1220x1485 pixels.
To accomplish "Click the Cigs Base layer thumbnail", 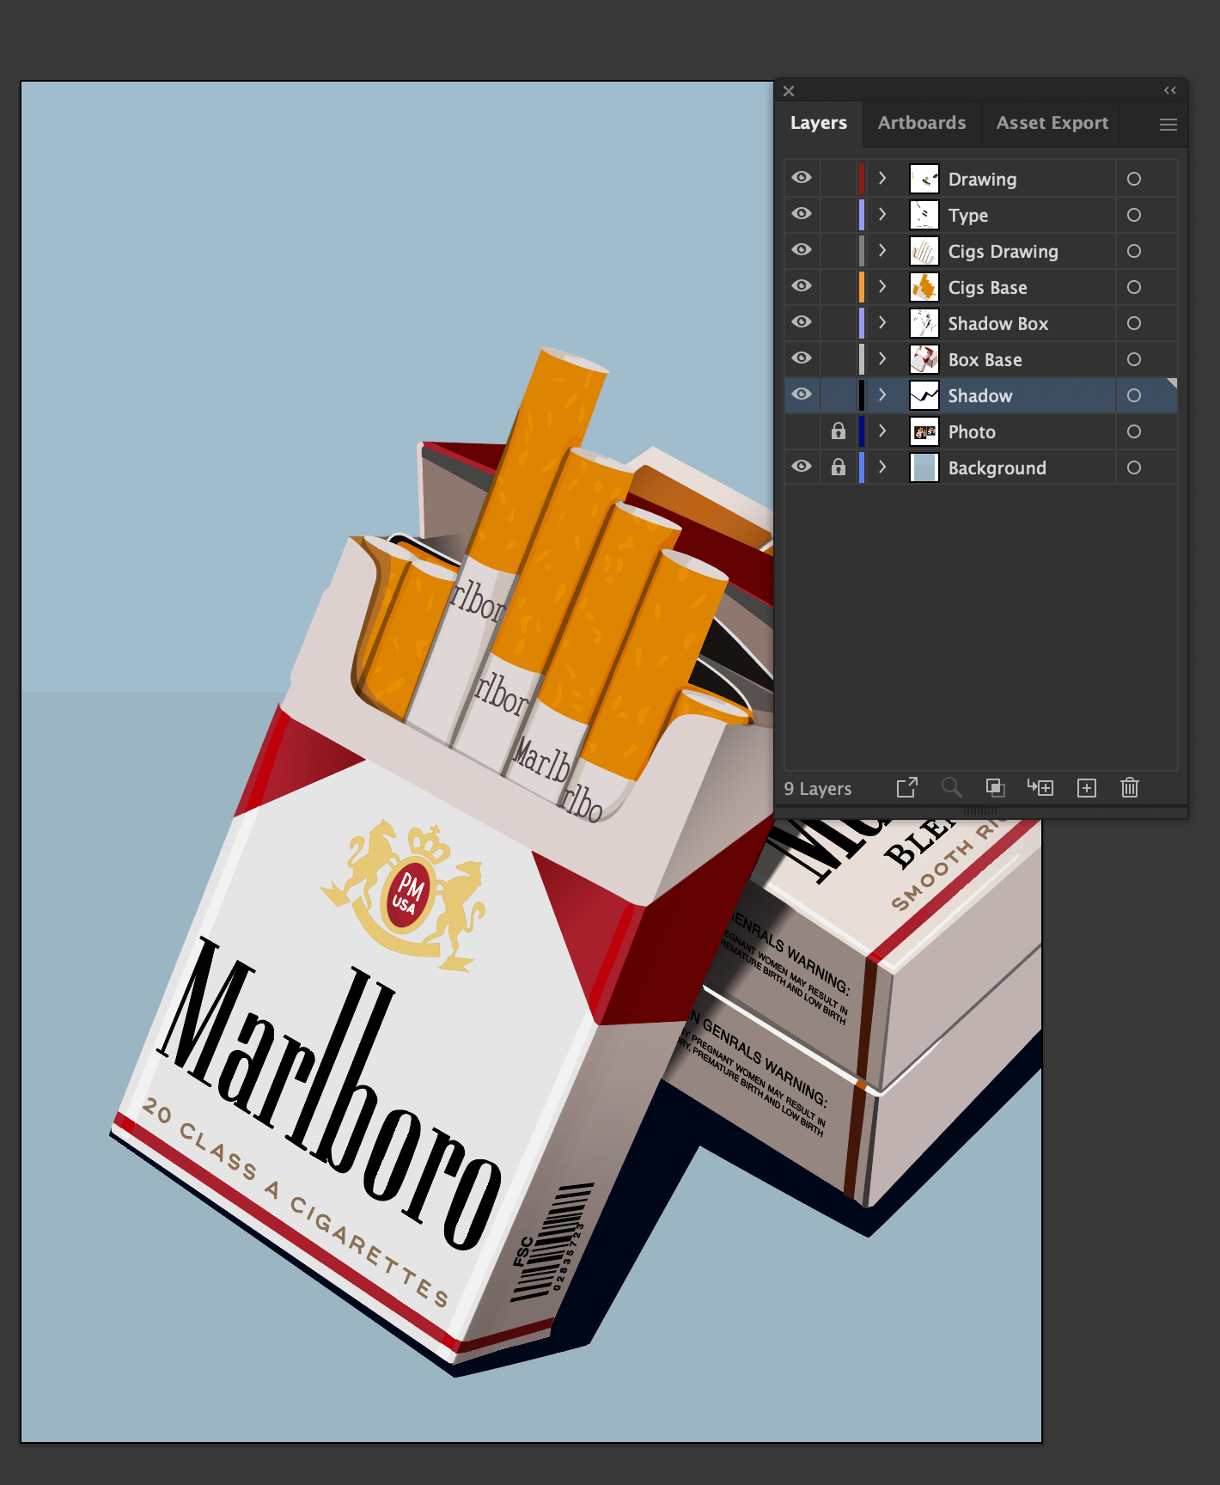I will click(924, 287).
